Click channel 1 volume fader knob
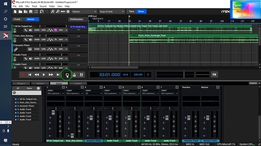The height and width of the screenshot is (146, 261). click(x=53, y=113)
